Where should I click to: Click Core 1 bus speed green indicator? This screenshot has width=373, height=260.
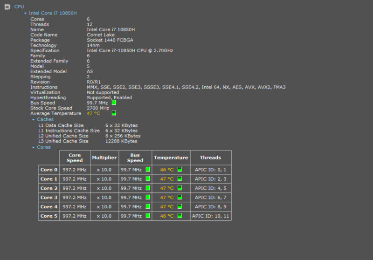click(x=148, y=179)
